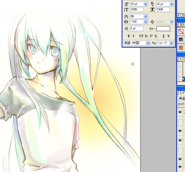Screen dimensions: 185x172
Task: Click the tsume spacing icon beside 0%
Action: 126,16
